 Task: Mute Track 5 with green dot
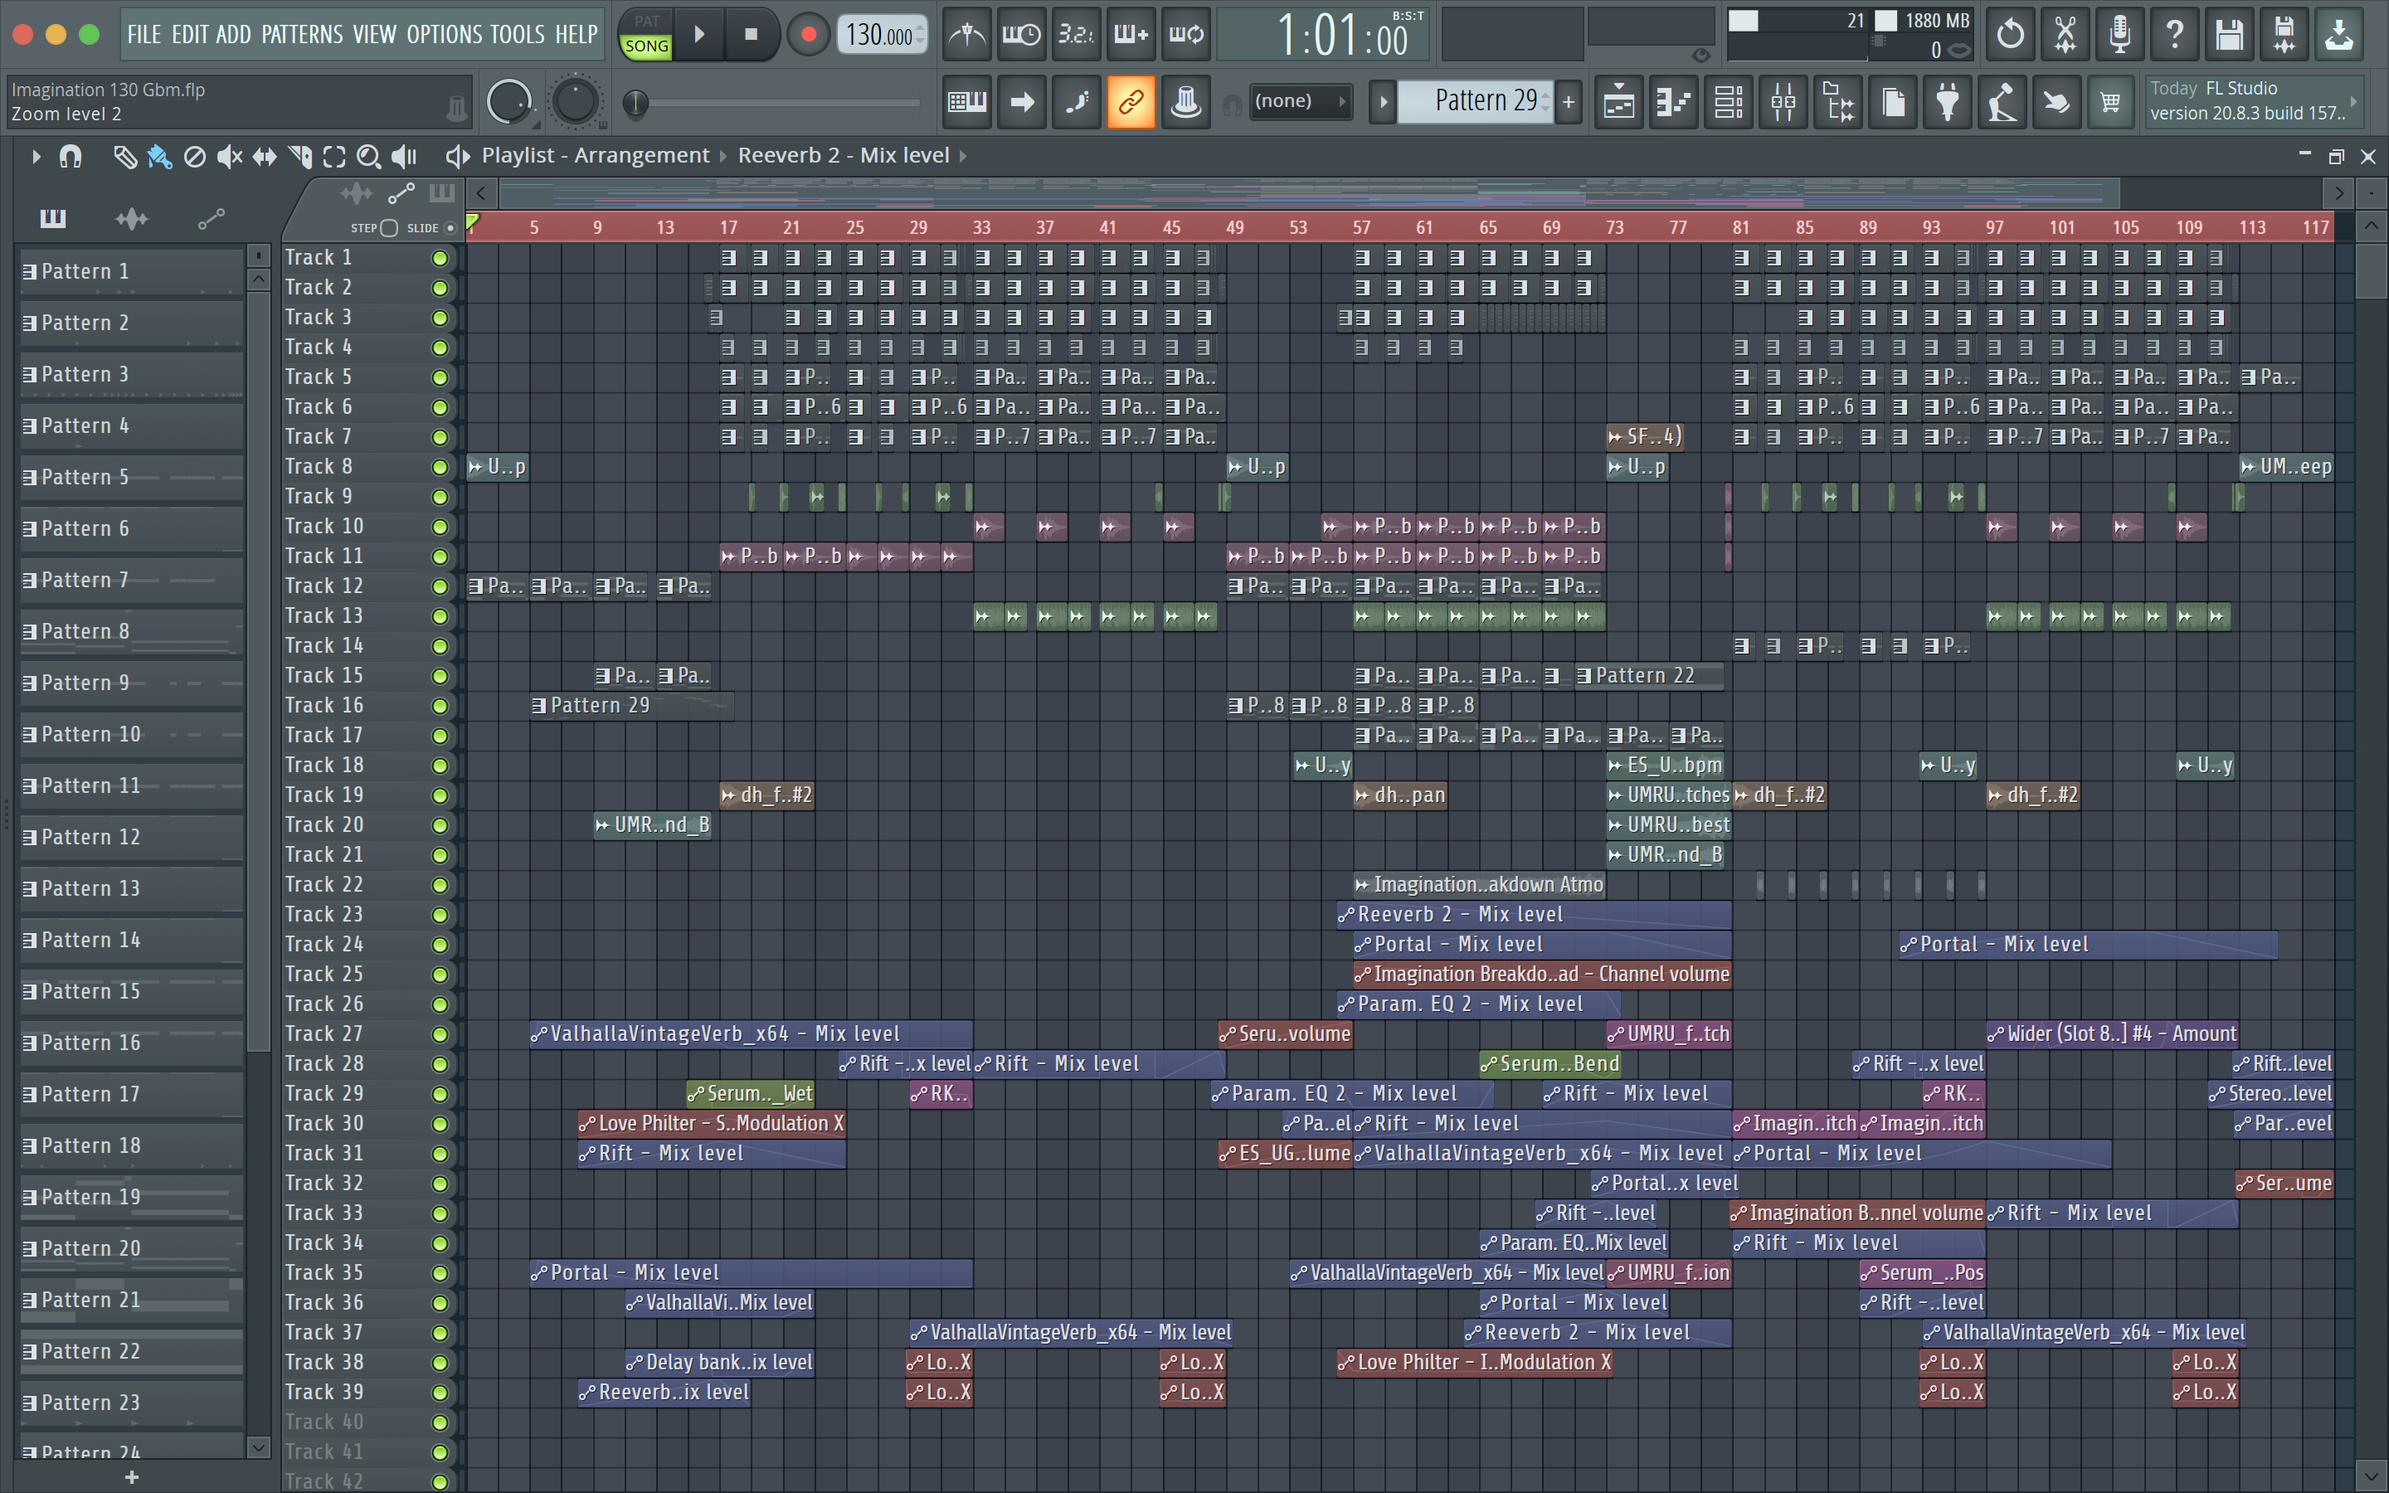[440, 378]
